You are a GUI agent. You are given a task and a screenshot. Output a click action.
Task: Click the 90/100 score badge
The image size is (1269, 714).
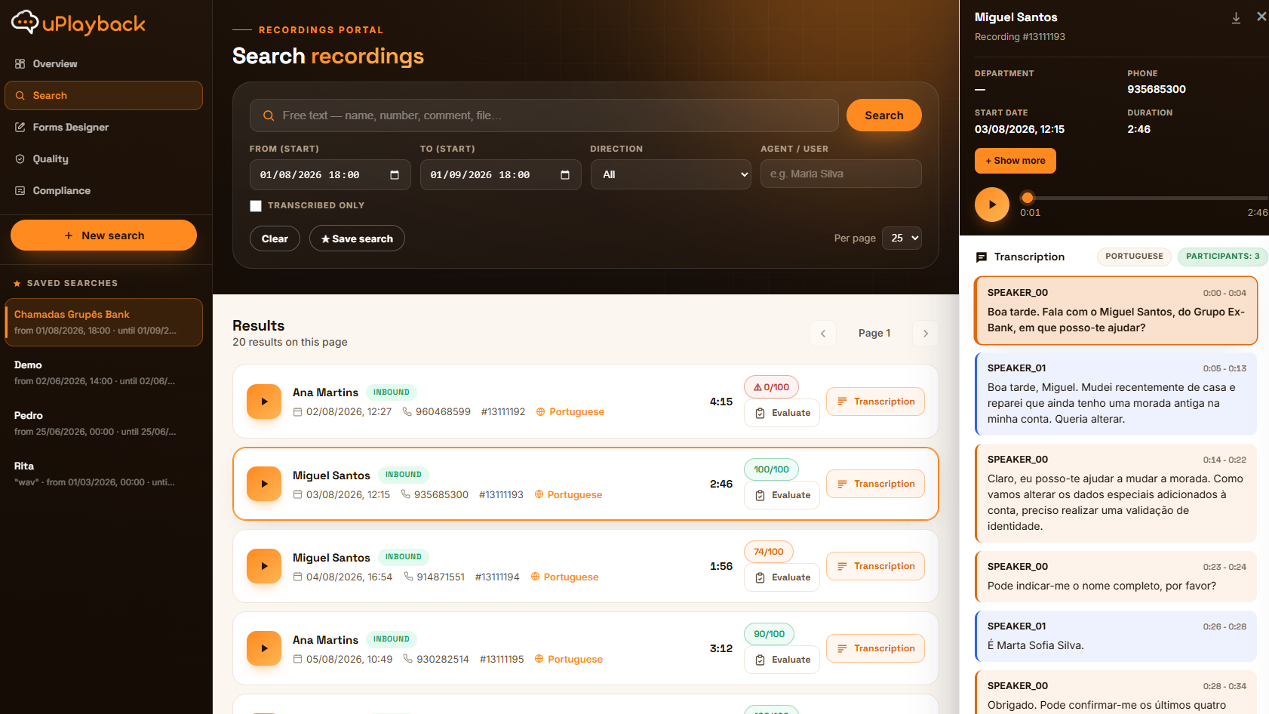tap(769, 634)
